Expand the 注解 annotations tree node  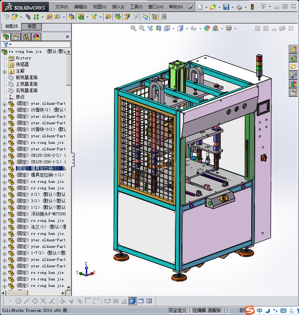pyautogui.click(x=4, y=72)
